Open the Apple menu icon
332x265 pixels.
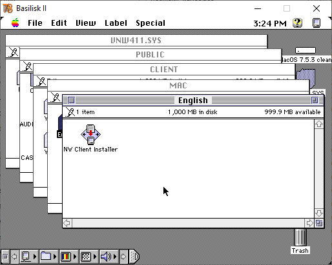coord(16,23)
